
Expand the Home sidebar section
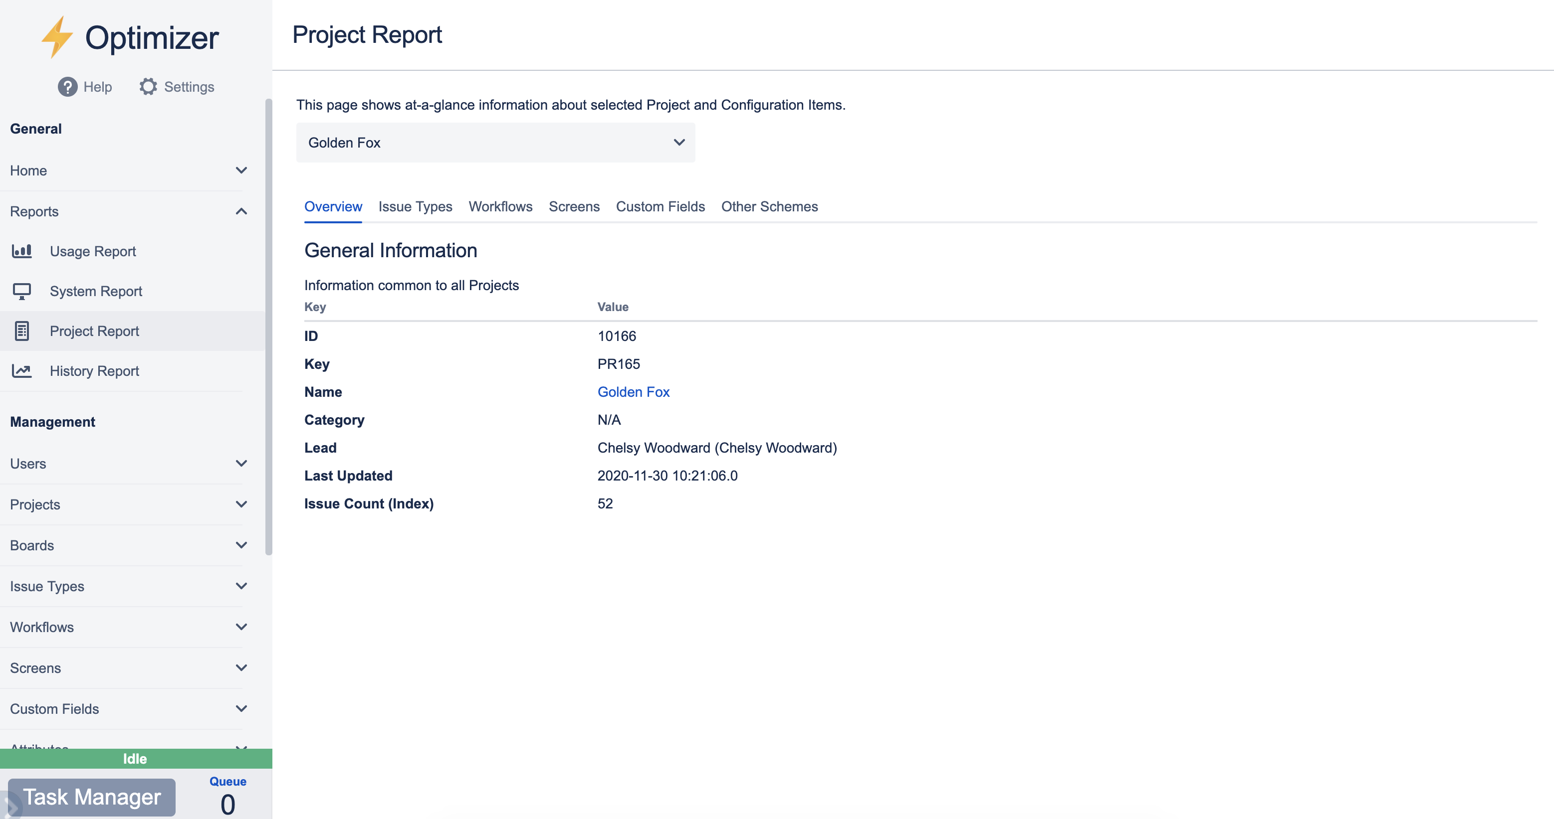pyautogui.click(x=240, y=170)
